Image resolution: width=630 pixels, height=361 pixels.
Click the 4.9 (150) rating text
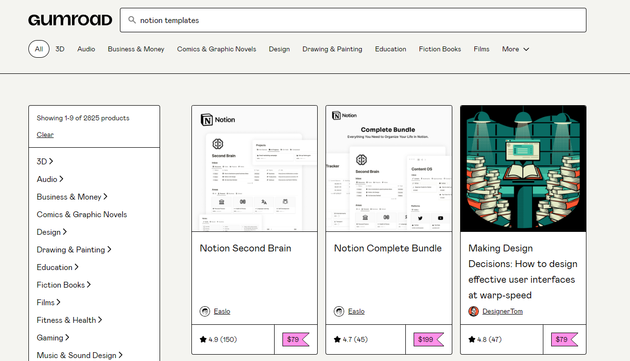coord(222,339)
